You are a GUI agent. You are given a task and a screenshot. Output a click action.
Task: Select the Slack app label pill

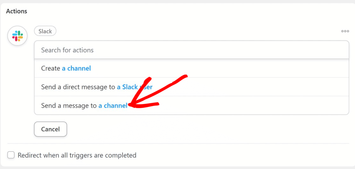[x=45, y=31]
